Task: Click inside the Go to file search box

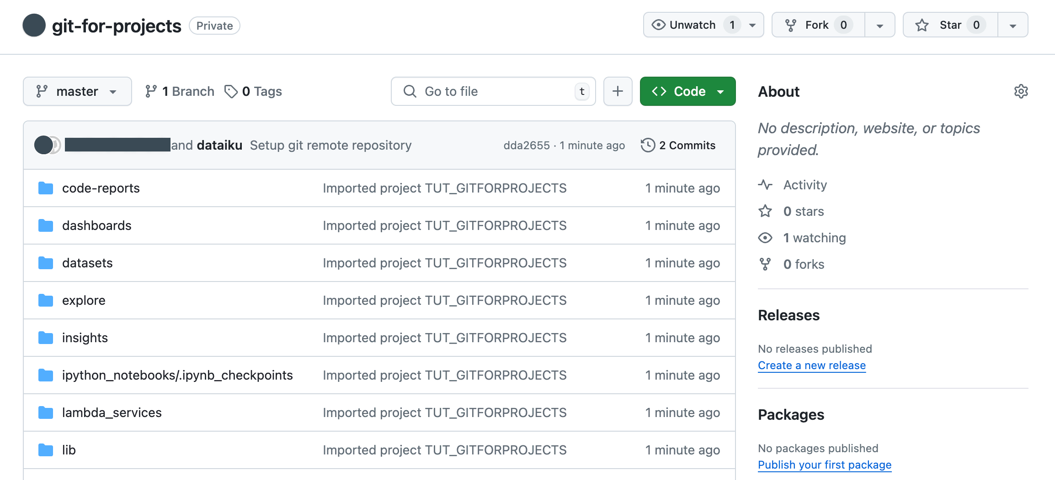Action: pos(493,91)
